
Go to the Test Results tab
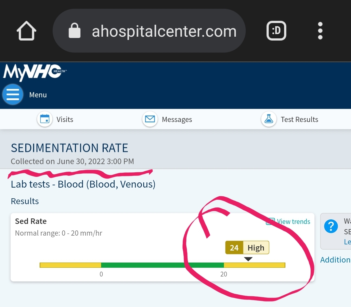pyautogui.click(x=299, y=119)
